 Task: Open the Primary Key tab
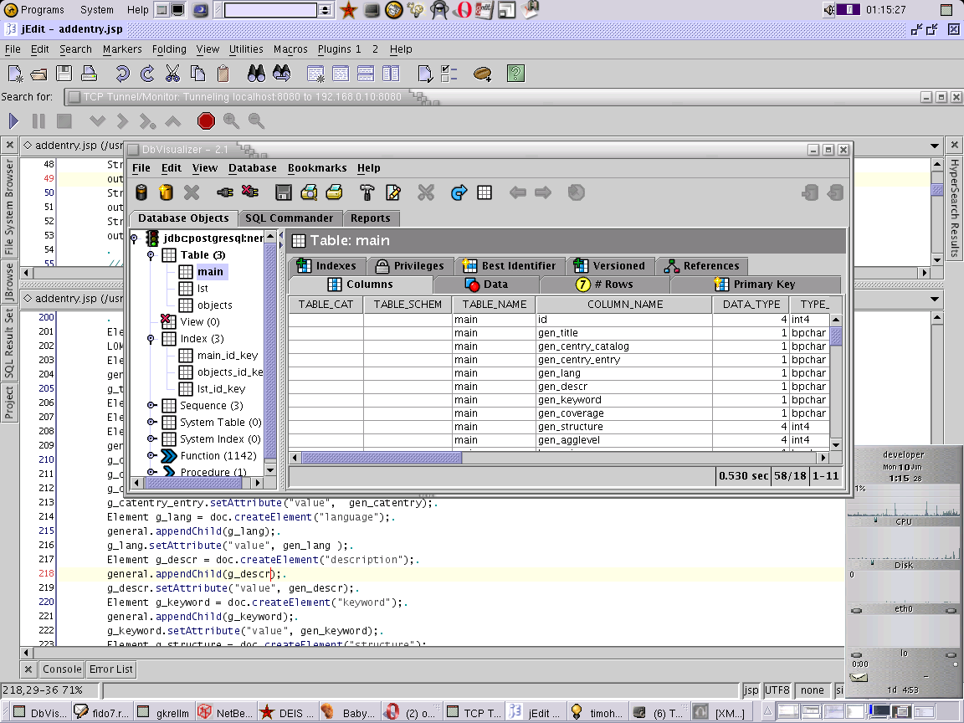click(755, 285)
